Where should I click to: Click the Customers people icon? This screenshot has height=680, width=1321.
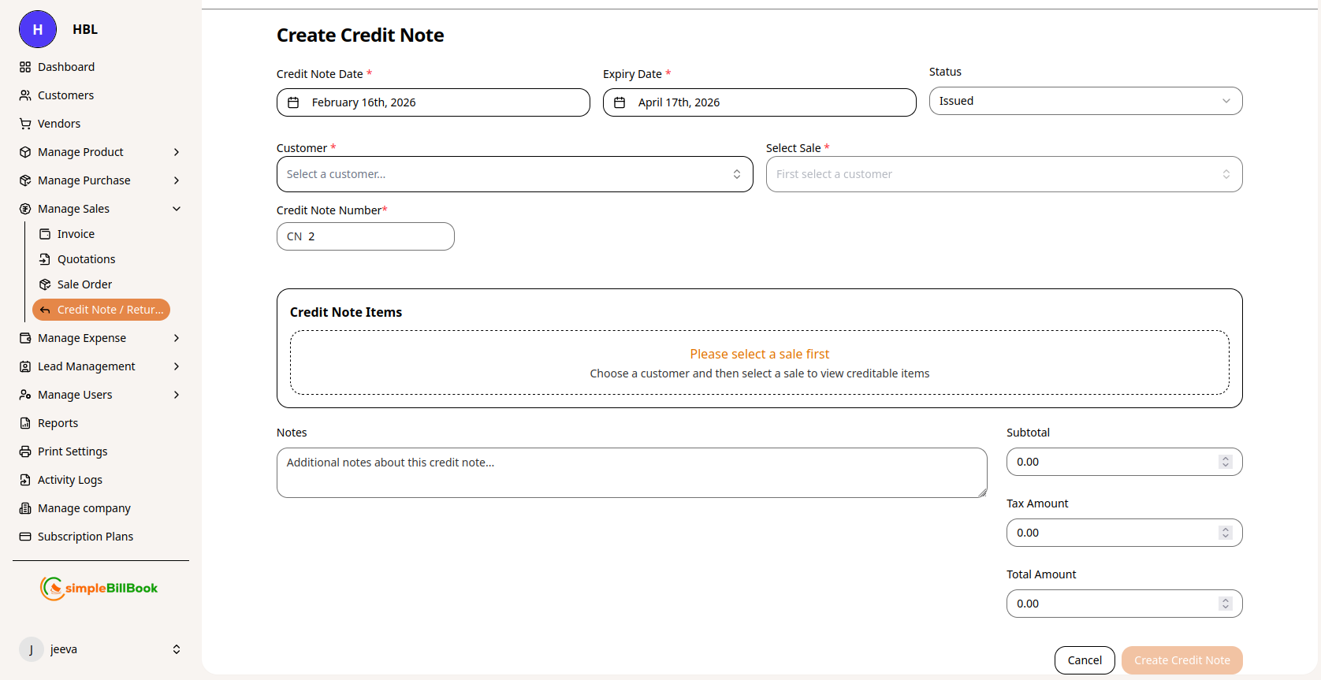point(25,95)
